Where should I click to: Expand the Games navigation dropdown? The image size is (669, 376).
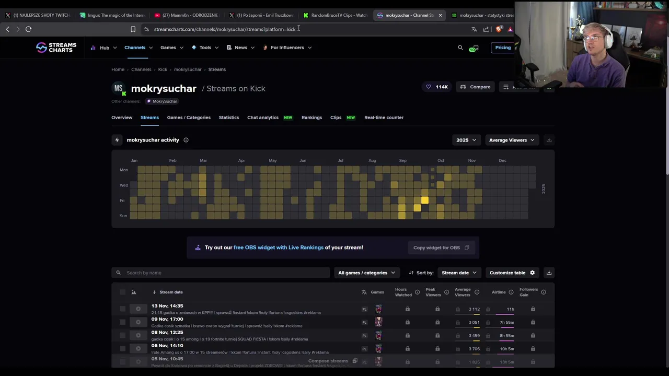tap(172, 48)
